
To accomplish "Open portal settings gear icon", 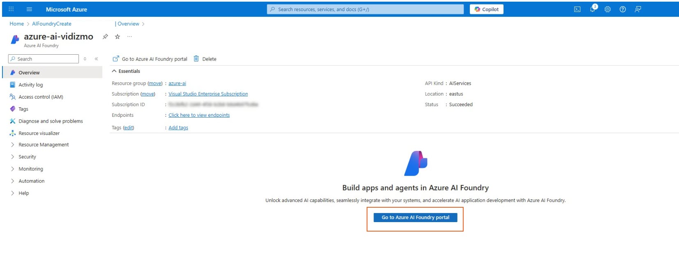I will click(607, 9).
